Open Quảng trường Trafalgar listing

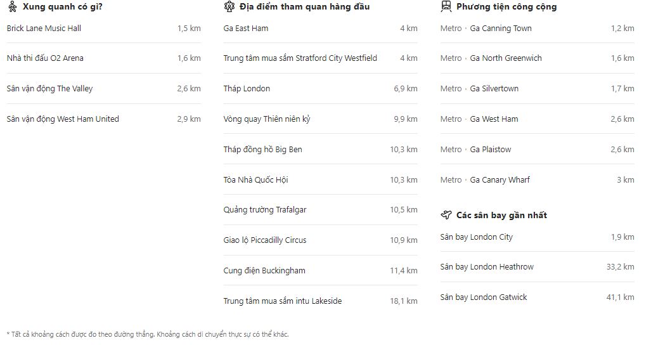pos(321,210)
